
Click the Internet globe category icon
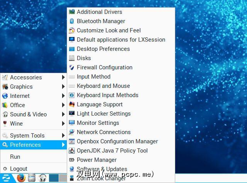click(5, 96)
